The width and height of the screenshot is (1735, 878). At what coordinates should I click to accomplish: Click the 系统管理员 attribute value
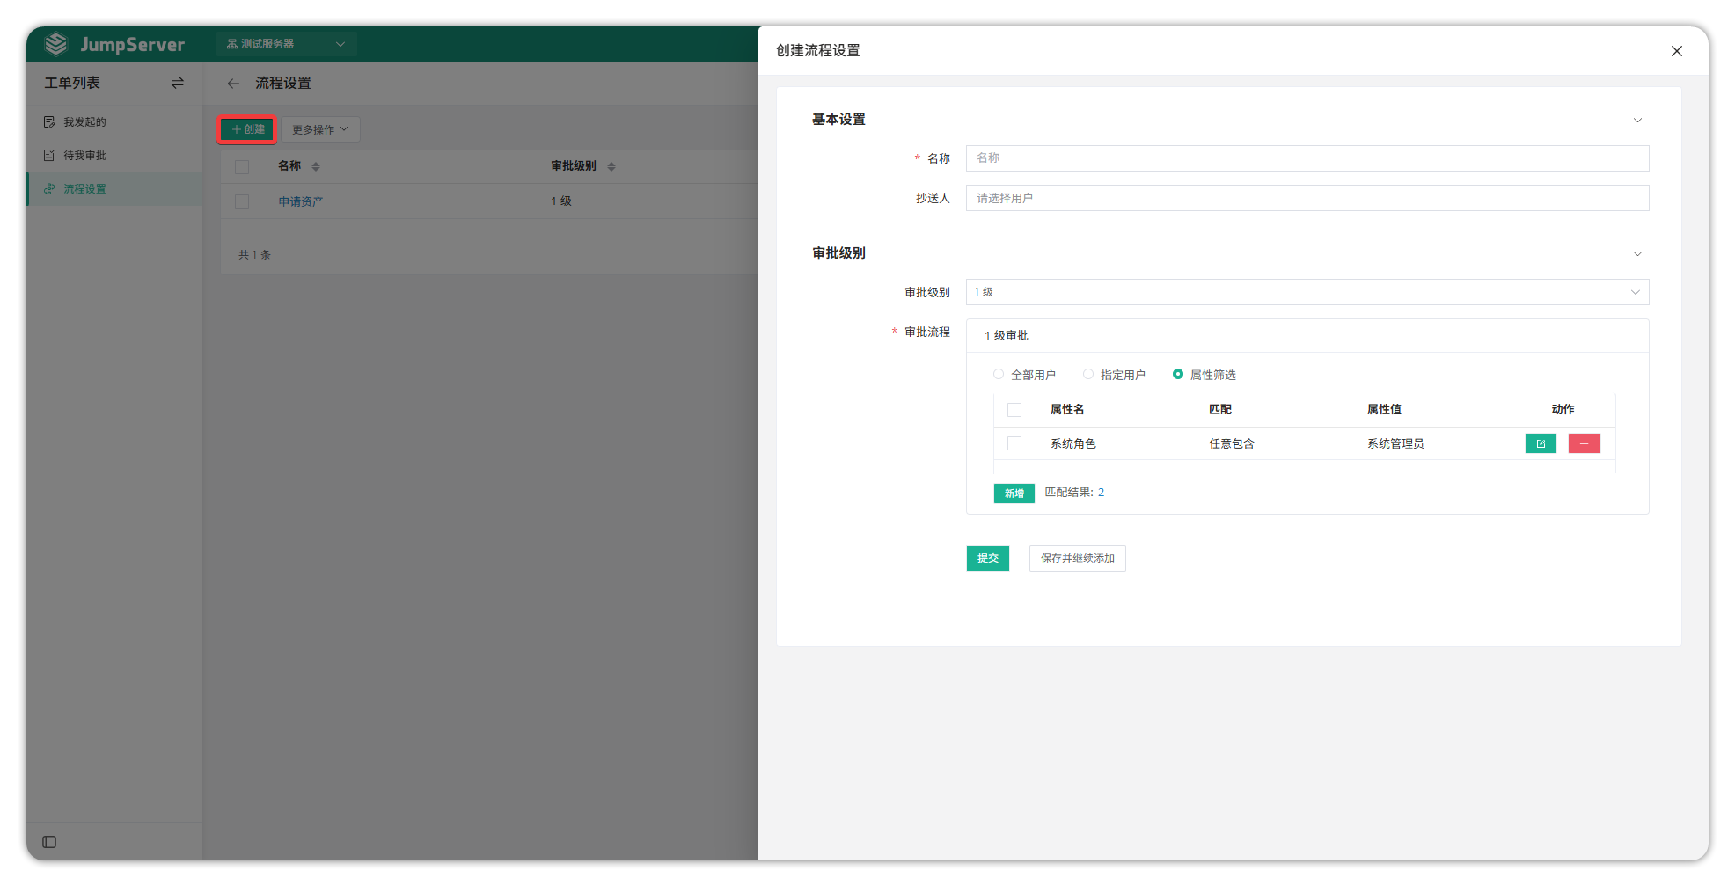tap(1395, 443)
